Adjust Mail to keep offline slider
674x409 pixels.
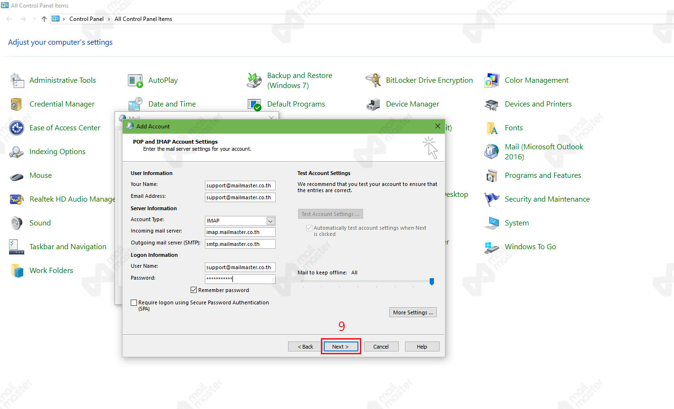pyautogui.click(x=432, y=282)
